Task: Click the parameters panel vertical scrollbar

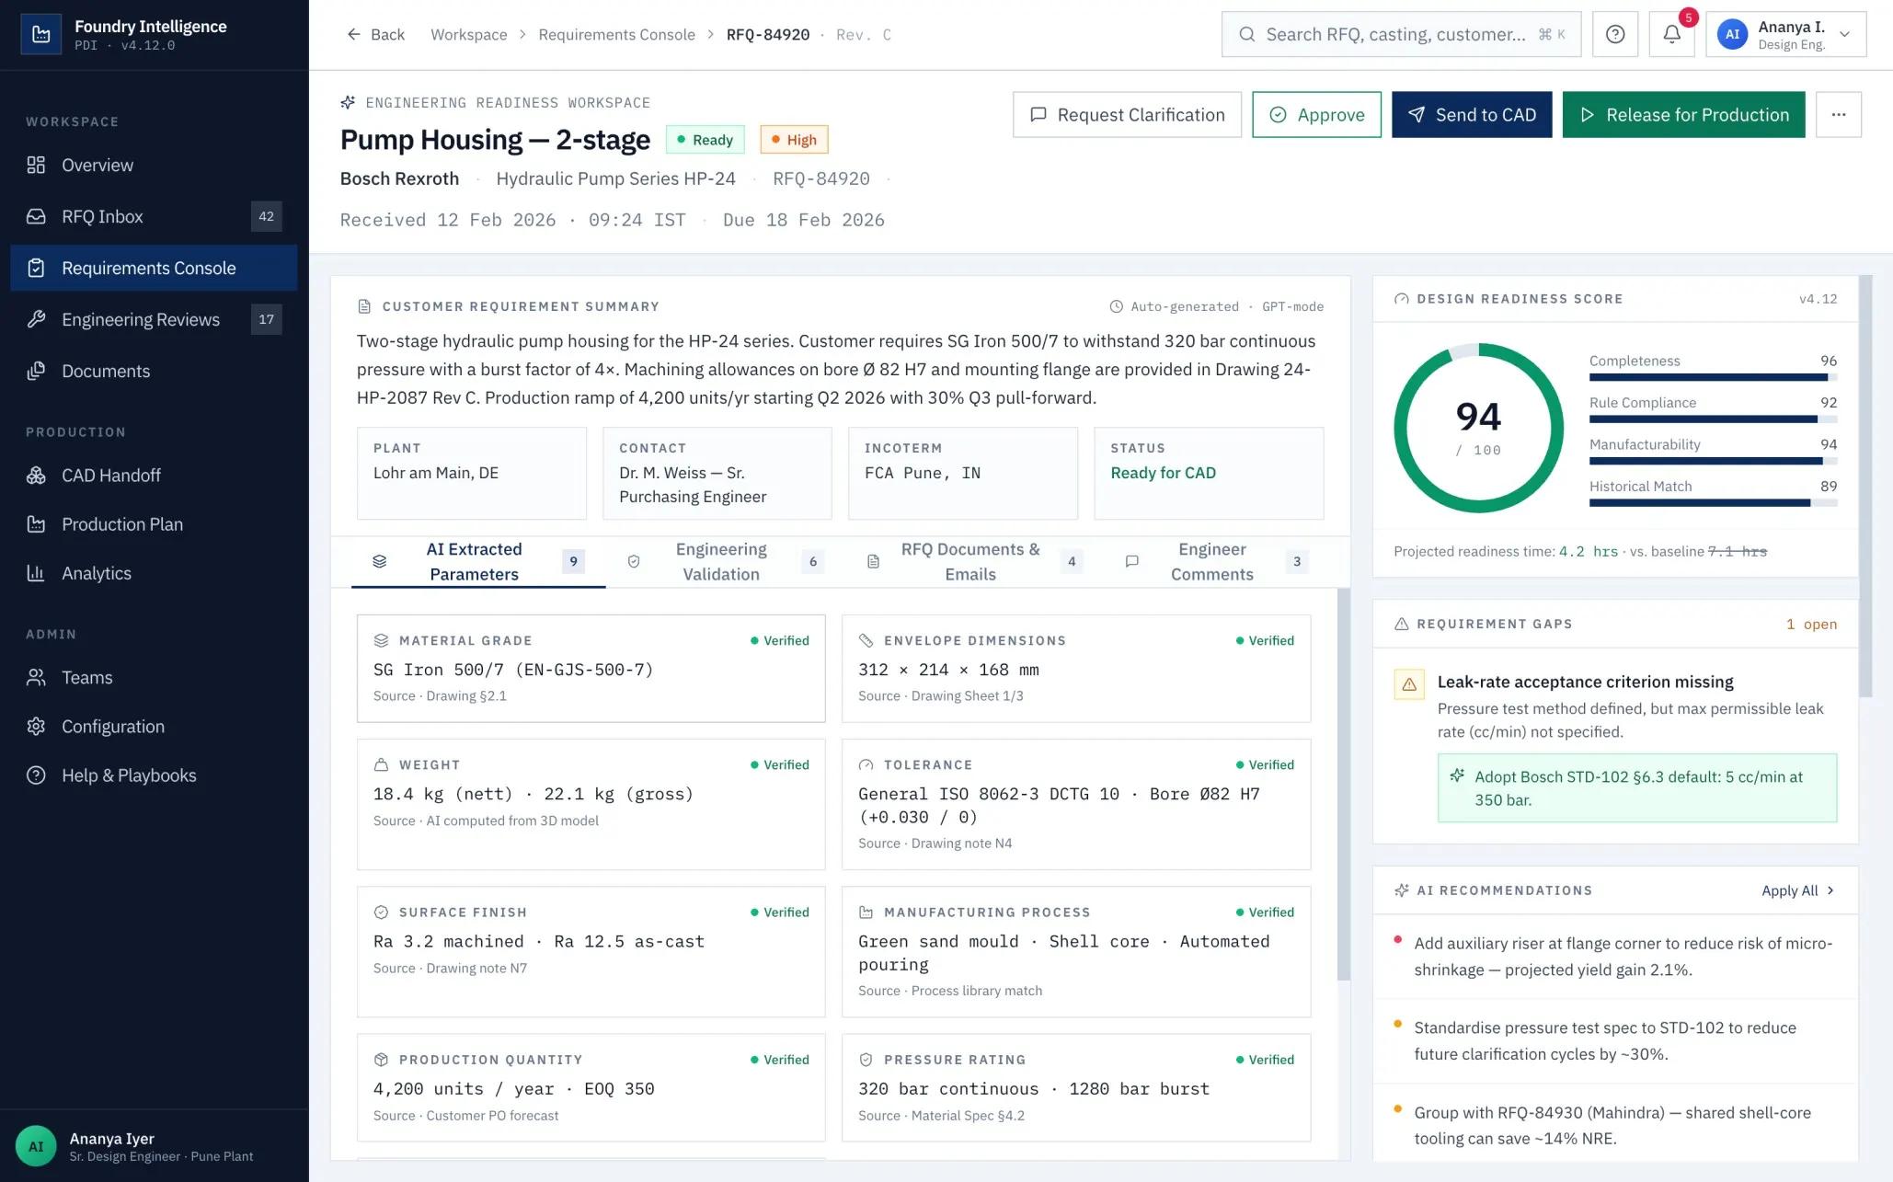Action: click(1343, 785)
